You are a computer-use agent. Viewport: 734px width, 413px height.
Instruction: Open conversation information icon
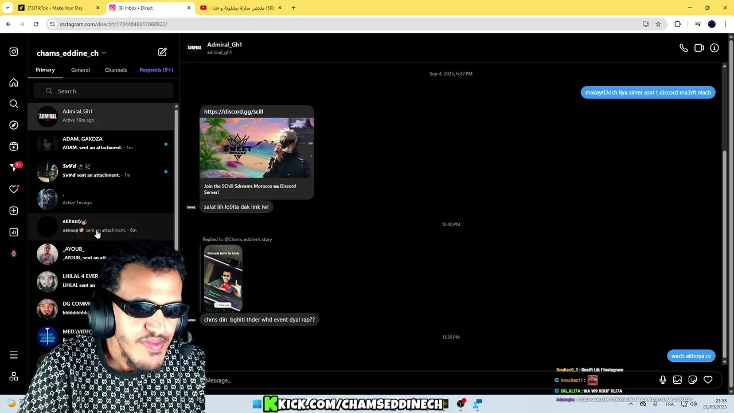(x=715, y=48)
